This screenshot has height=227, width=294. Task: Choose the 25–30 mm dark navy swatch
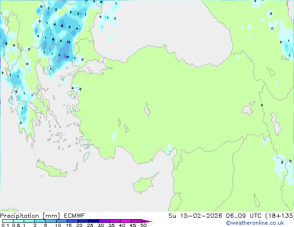click(x=94, y=221)
